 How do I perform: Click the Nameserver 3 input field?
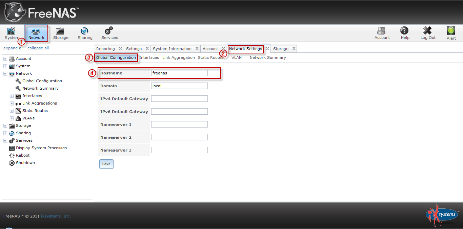click(x=179, y=150)
